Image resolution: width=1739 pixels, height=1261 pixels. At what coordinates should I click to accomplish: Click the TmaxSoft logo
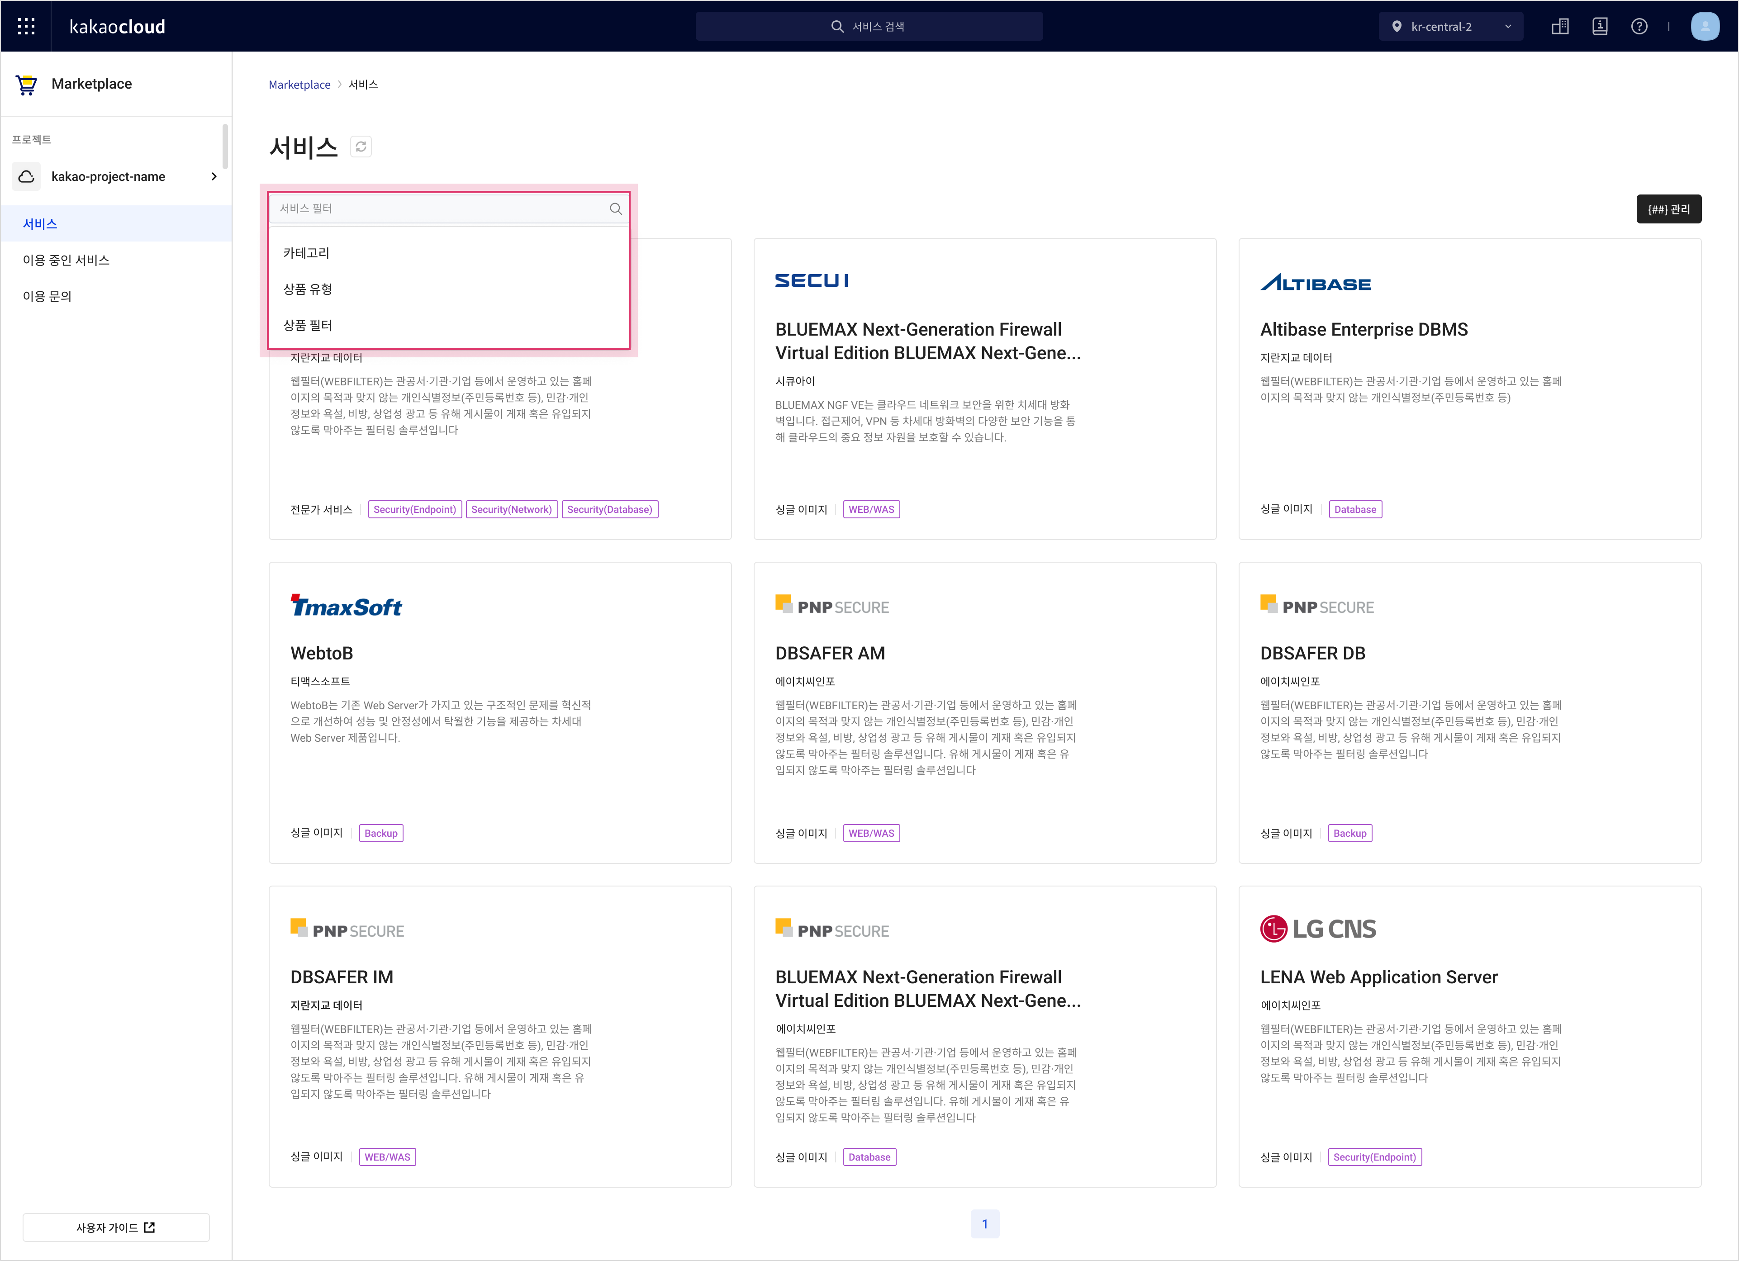coord(346,607)
